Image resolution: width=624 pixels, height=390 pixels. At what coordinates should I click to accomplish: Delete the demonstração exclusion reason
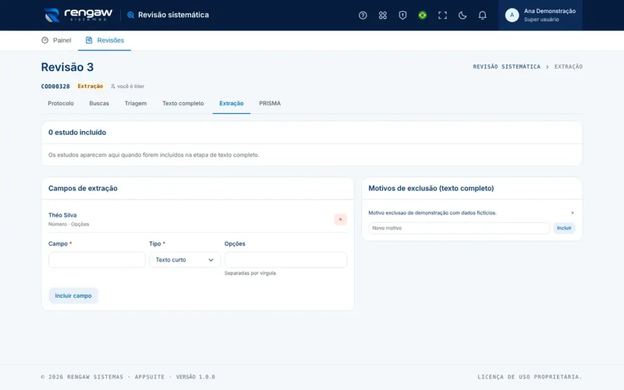572,213
